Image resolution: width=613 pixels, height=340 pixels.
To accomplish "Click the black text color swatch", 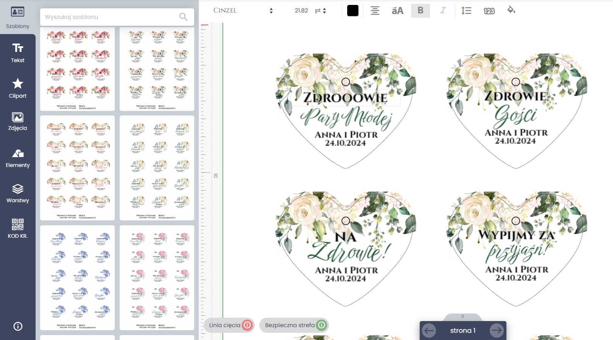I will pyautogui.click(x=353, y=11).
